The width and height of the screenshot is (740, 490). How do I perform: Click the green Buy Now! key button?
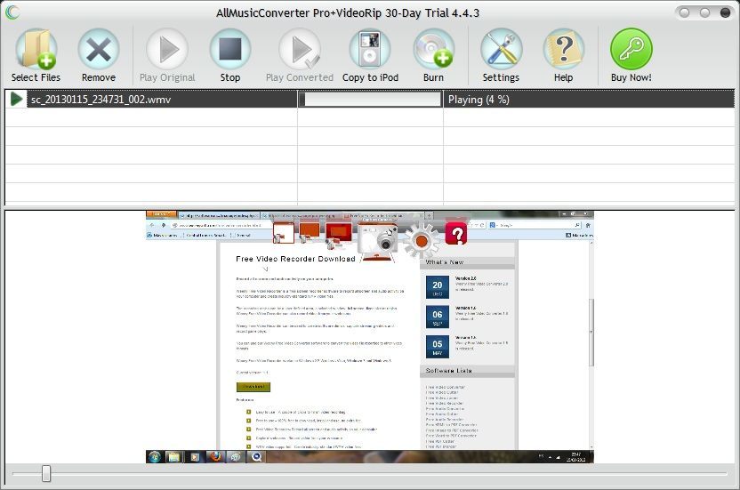pyautogui.click(x=631, y=55)
